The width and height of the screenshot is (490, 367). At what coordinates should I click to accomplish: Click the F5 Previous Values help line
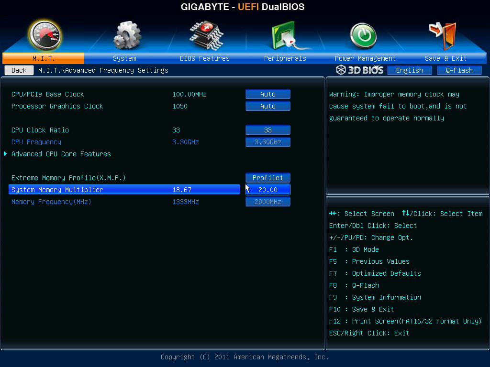(x=369, y=261)
